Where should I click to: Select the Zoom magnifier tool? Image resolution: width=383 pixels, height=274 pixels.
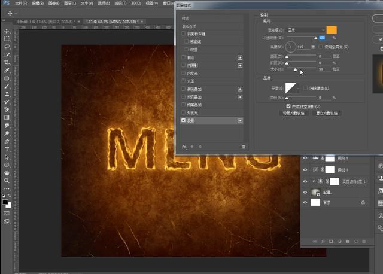point(7,181)
